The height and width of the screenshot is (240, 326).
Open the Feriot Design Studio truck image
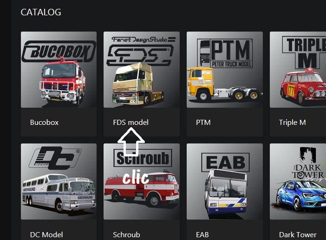[x=142, y=70]
